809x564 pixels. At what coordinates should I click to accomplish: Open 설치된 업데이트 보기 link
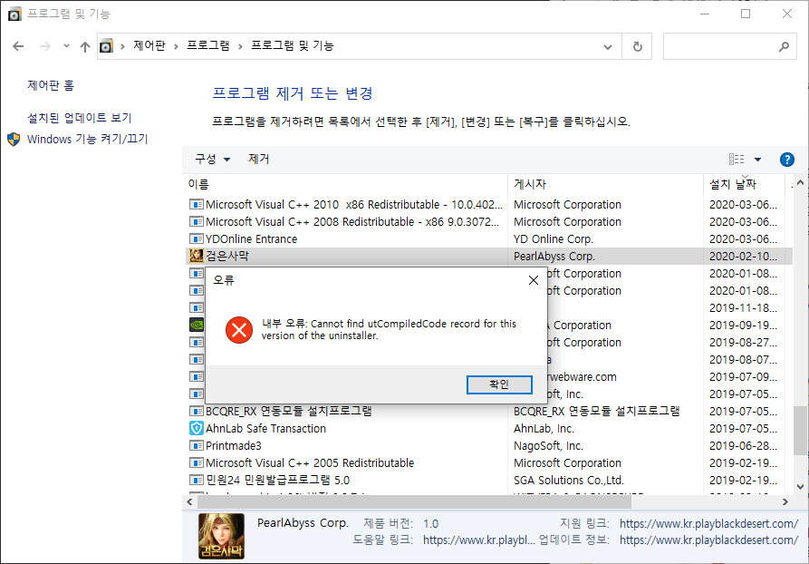[80, 118]
